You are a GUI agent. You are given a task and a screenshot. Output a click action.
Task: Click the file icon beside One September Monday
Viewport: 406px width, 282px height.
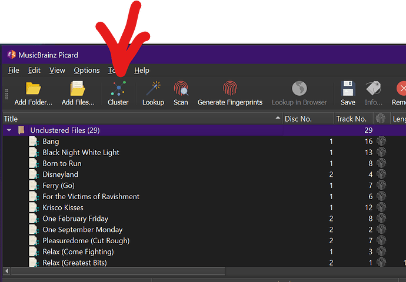coord(34,230)
